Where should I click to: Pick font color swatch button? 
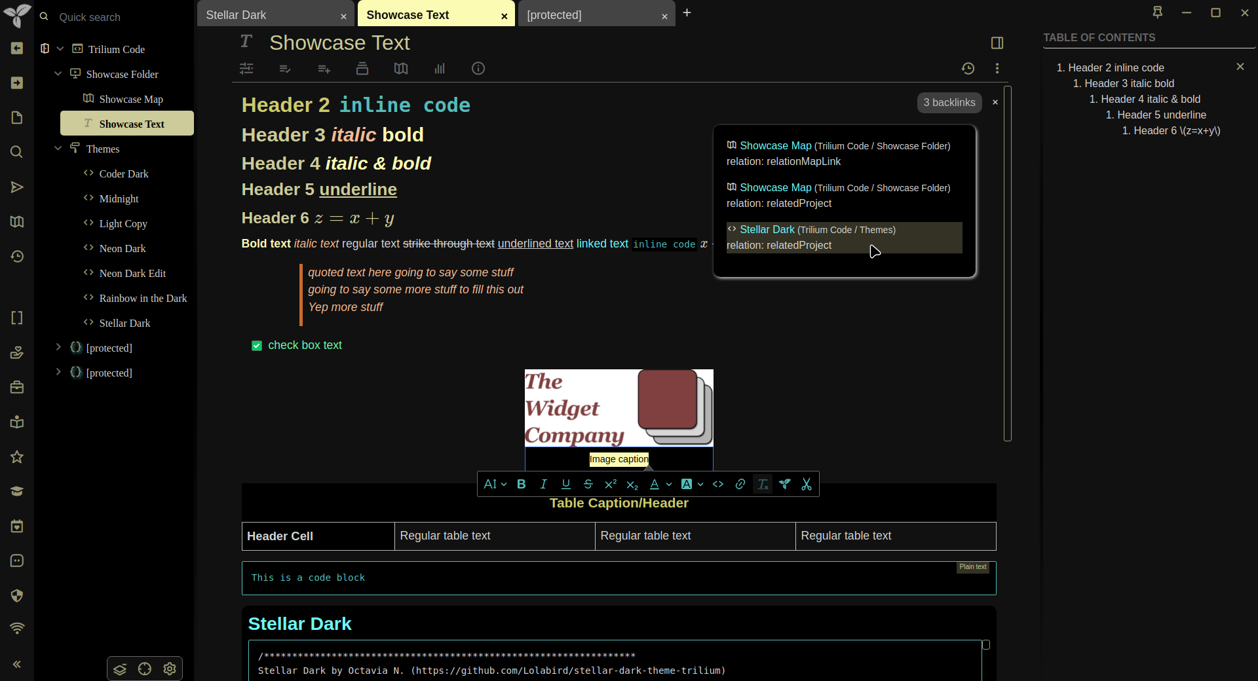coord(654,485)
